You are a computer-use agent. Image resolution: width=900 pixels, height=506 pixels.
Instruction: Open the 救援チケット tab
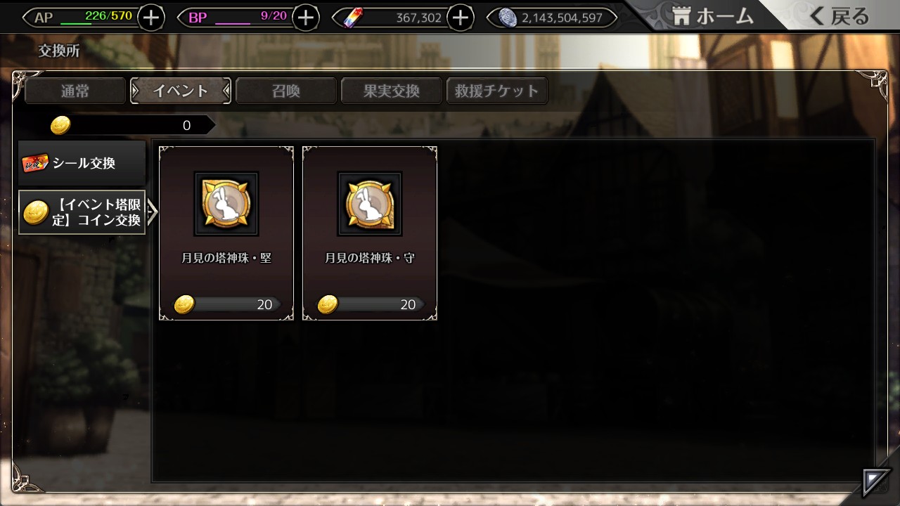(497, 91)
